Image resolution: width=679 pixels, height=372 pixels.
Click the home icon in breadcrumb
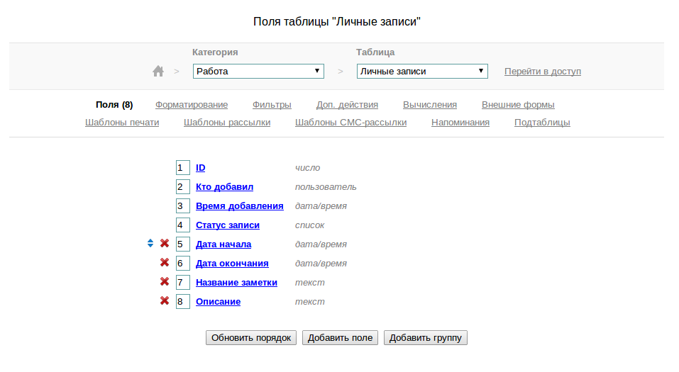tap(158, 71)
